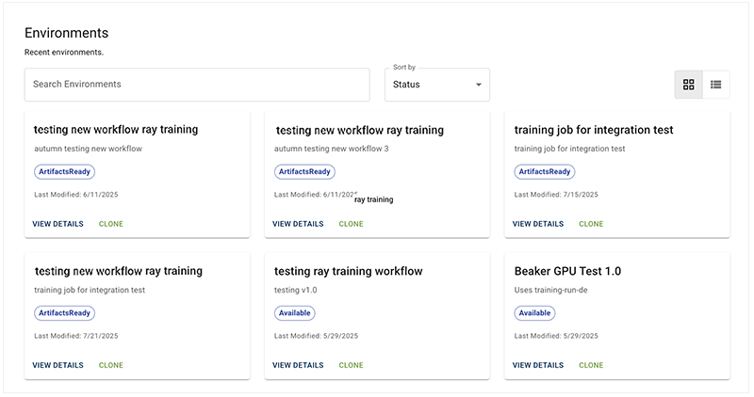Click ArtifactsReady badge on the 7/21/2025 card
The image size is (754, 397).
pos(65,313)
